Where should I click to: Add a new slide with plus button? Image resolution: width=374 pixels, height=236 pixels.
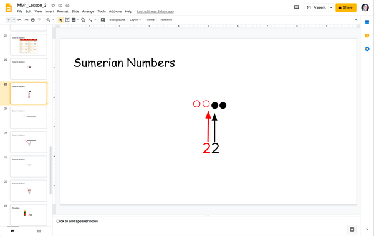tap(9, 20)
